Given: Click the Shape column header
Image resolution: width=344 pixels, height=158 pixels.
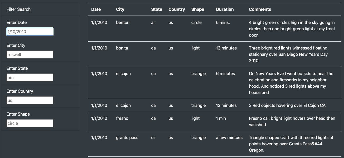Looking at the screenshot, I should [x=198, y=9].
